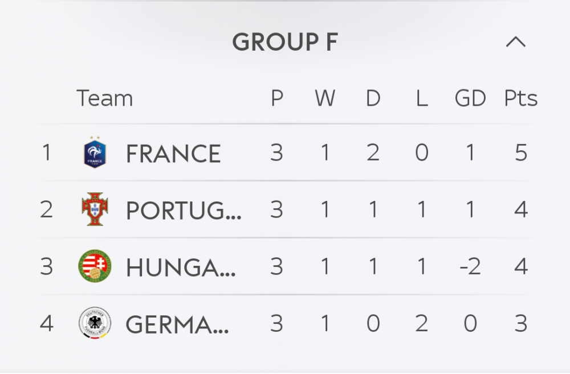The width and height of the screenshot is (570, 374).
Task: Click the France team crest icon
Action: 95,153
